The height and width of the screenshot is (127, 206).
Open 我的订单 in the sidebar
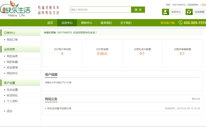click(x=12, y=40)
